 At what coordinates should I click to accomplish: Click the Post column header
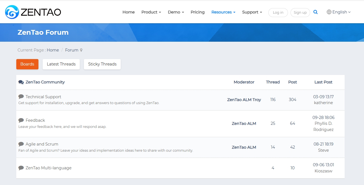[x=292, y=82]
